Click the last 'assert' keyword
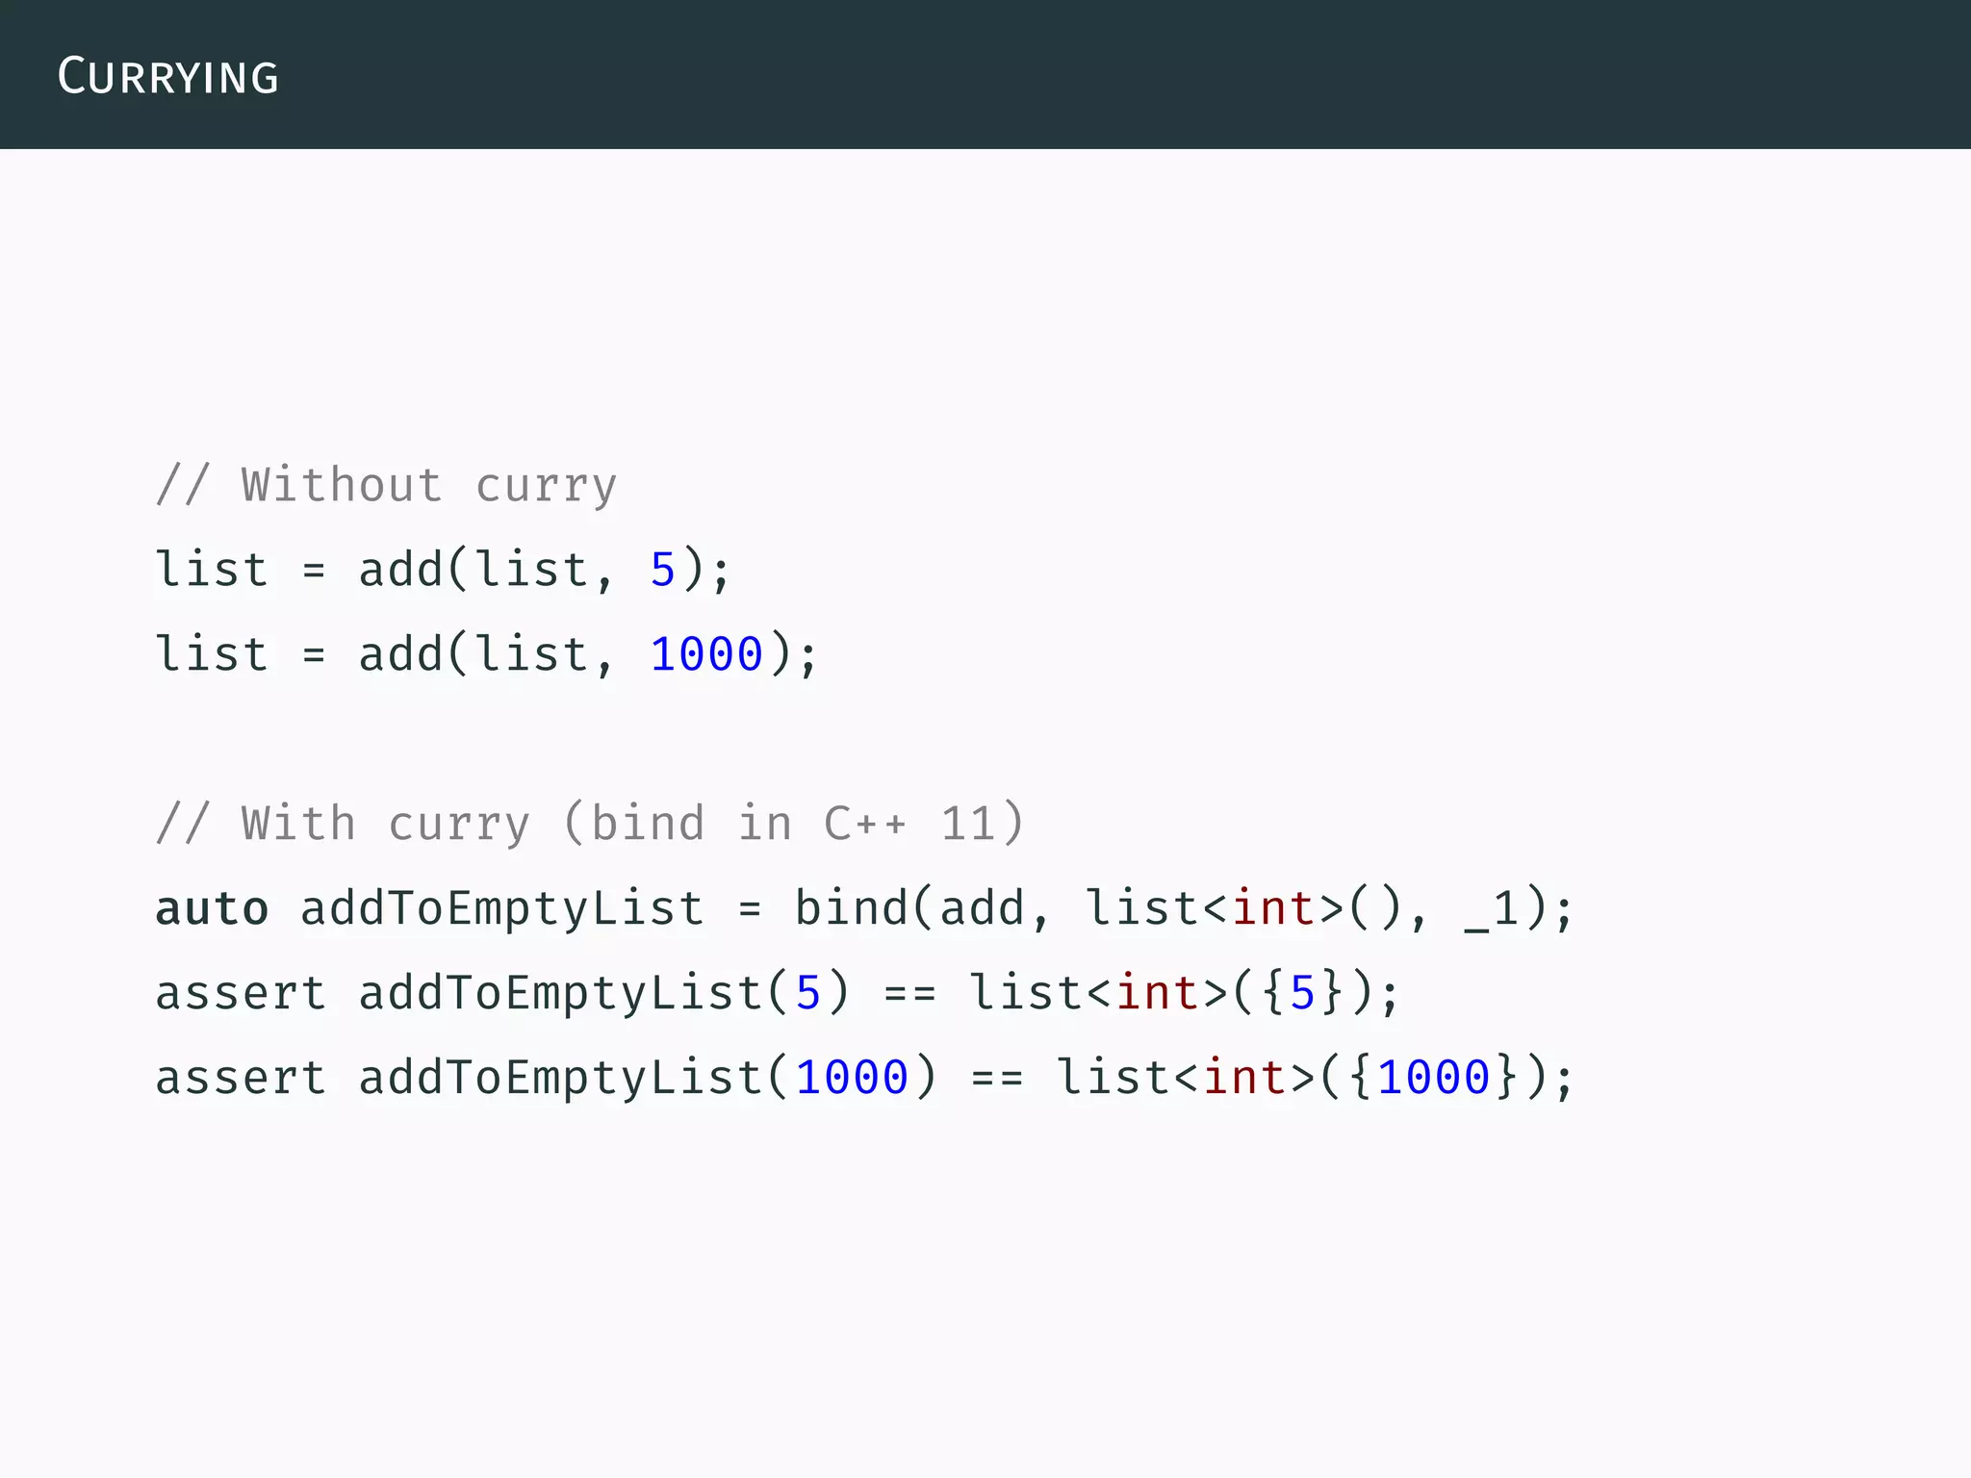The height and width of the screenshot is (1478, 1971). pyautogui.click(x=241, y=1078)
